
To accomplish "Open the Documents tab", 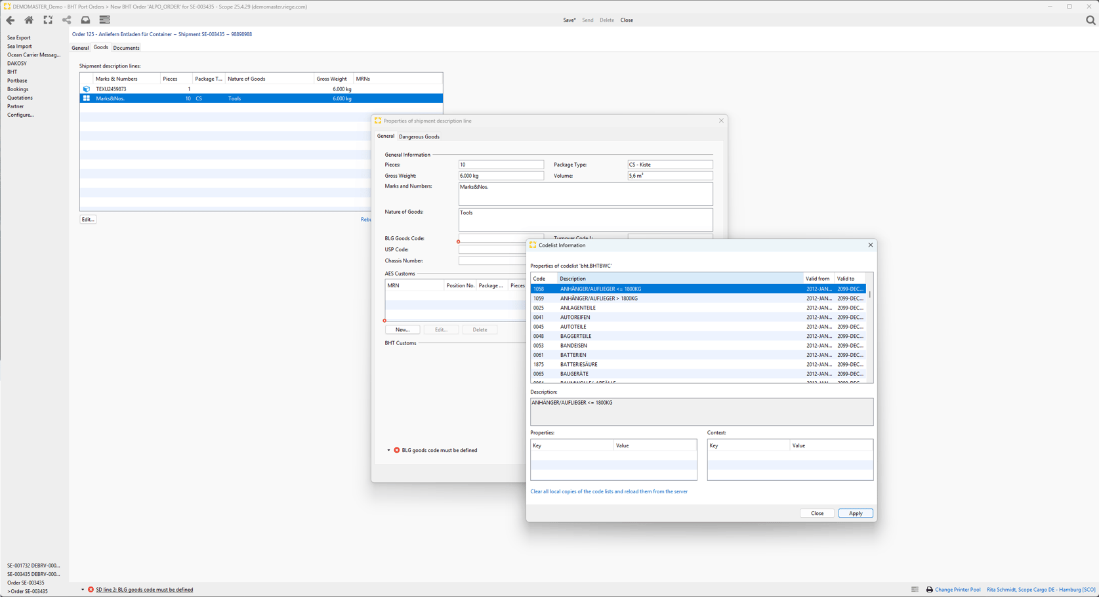I will pyautogui.click(x=126, y=48).
